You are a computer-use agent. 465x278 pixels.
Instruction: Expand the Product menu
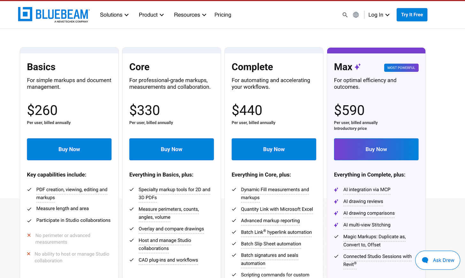point(151,15)
